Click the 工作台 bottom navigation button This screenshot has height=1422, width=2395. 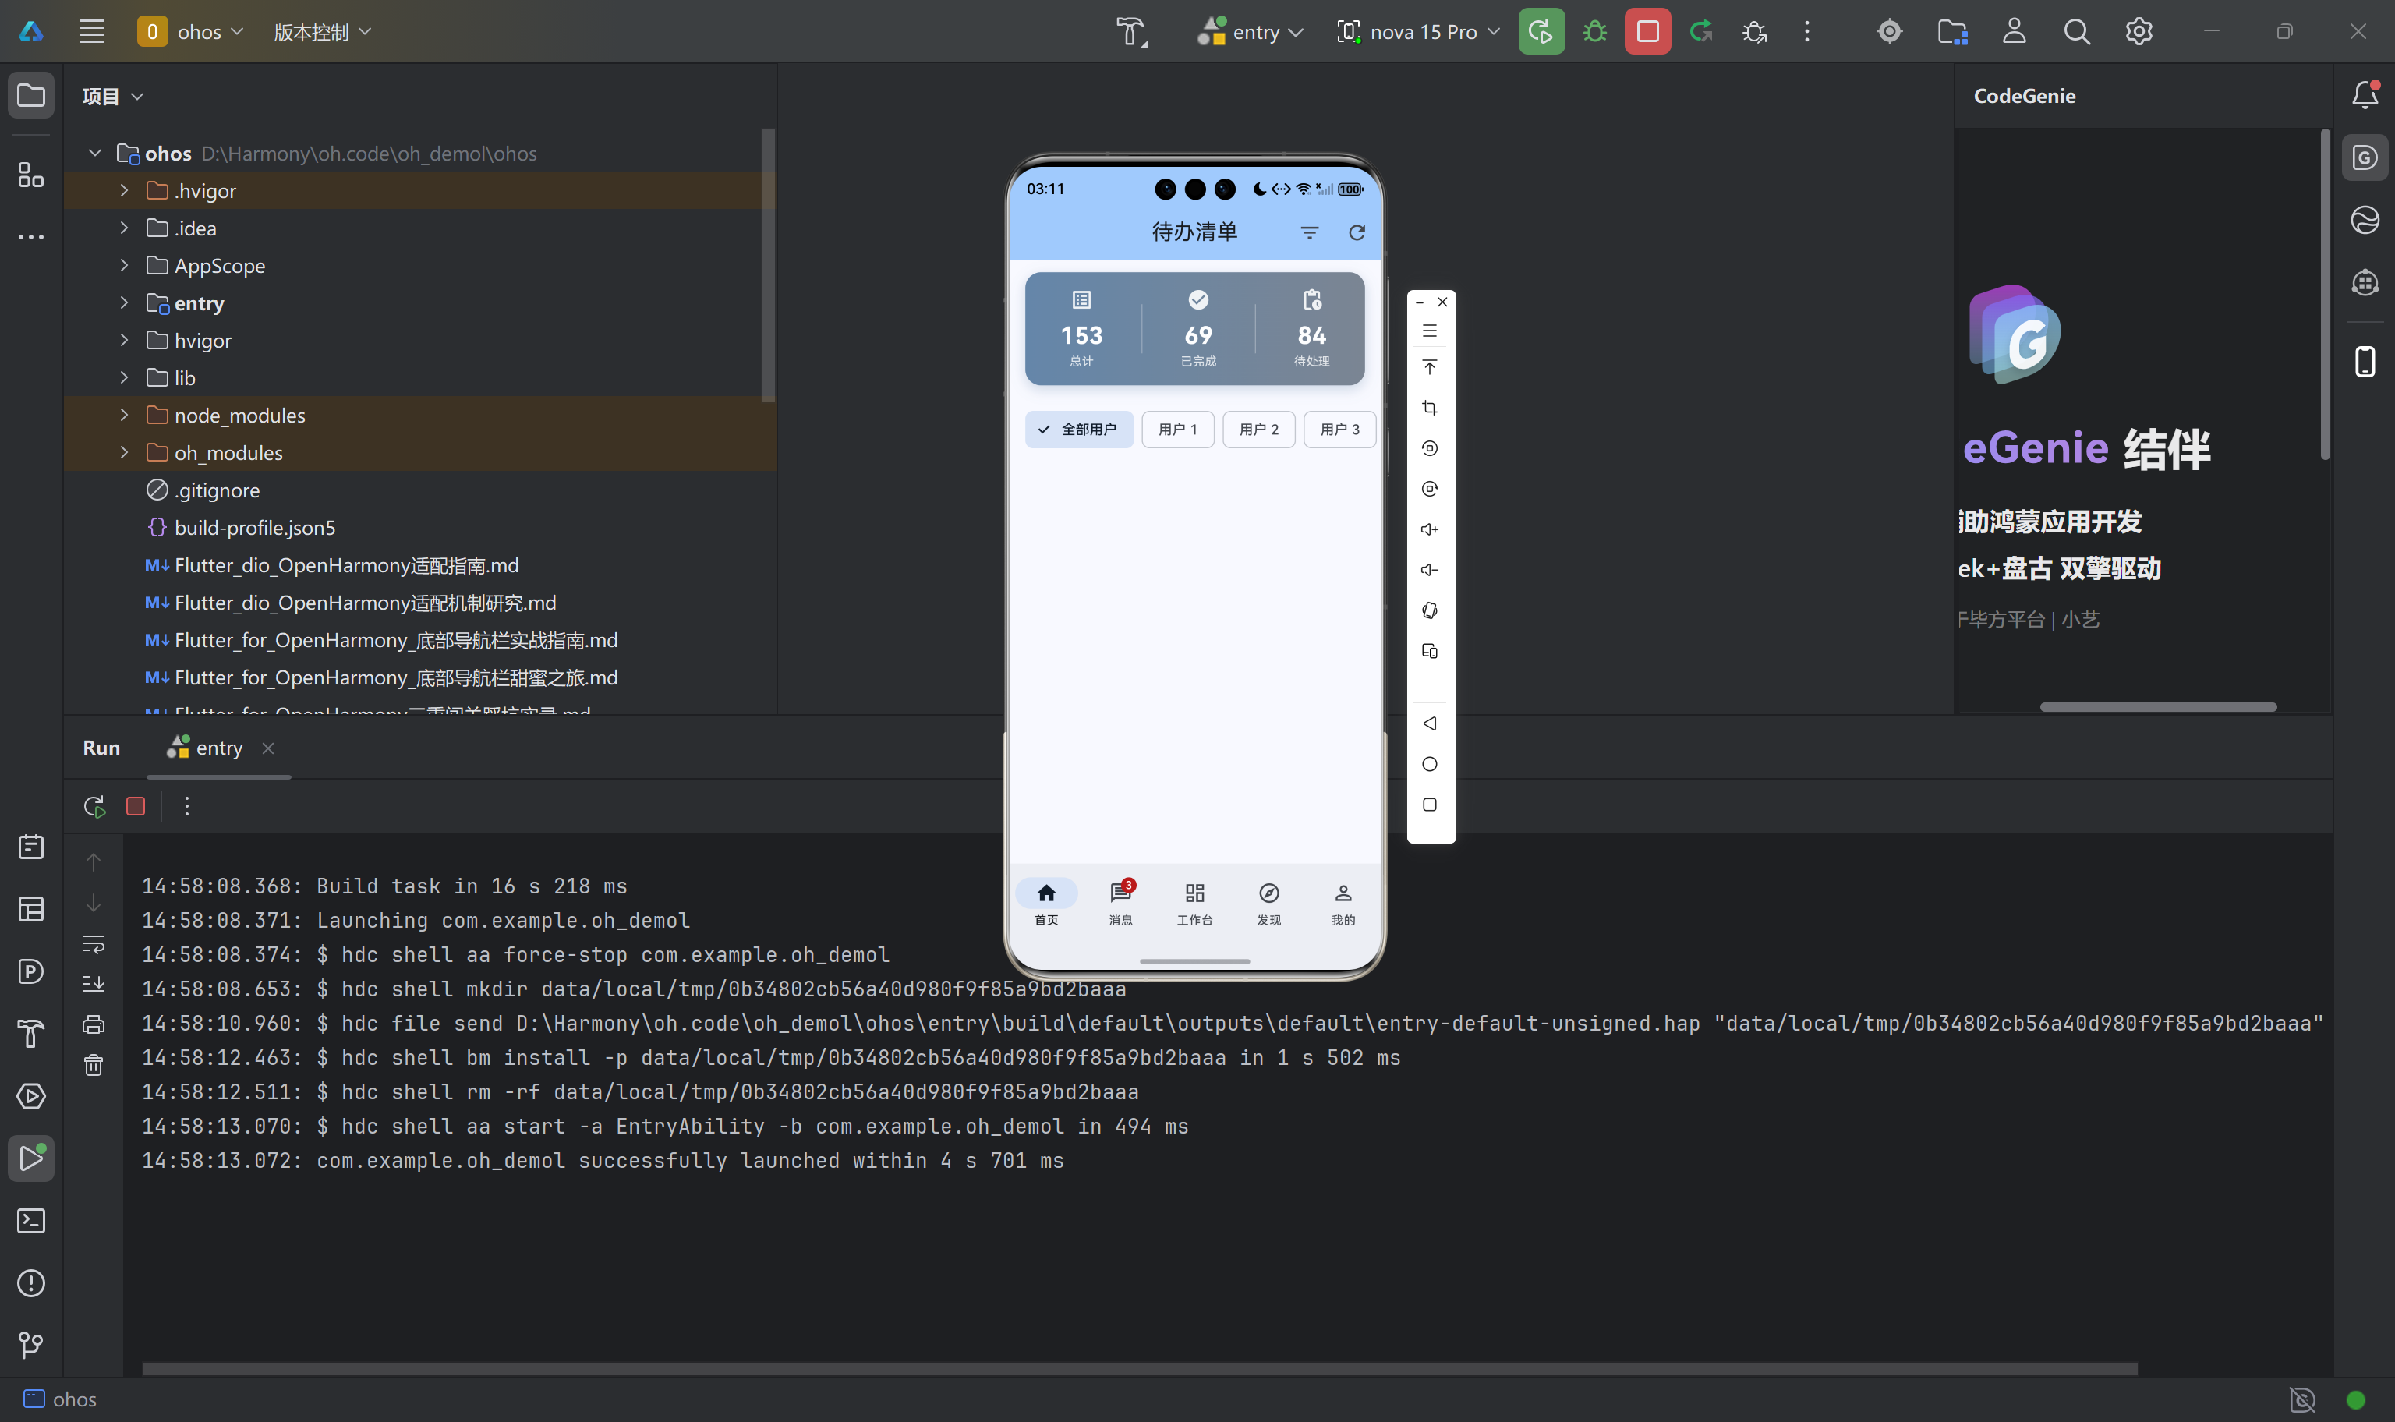click(x=1194, y=903)
